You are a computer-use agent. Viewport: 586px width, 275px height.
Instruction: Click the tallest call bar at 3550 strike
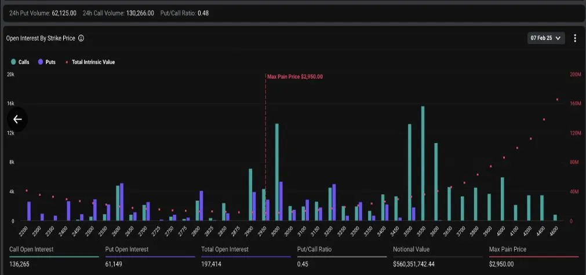[423, 163]
